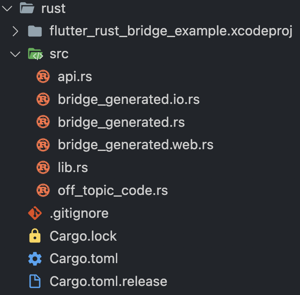Screen dimensions: 300x295
Task: Click the Rust icon next to lib.rs
Action: (43, 167)
